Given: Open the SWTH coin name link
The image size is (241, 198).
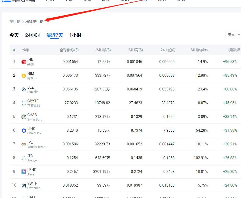Looking at the screenshot, I should tap(32, 183).
